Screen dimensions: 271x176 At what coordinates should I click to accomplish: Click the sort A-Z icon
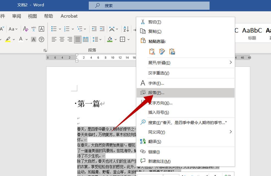pos(126,29)
